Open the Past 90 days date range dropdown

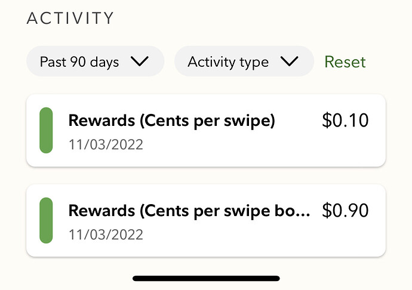pos(95,61)
